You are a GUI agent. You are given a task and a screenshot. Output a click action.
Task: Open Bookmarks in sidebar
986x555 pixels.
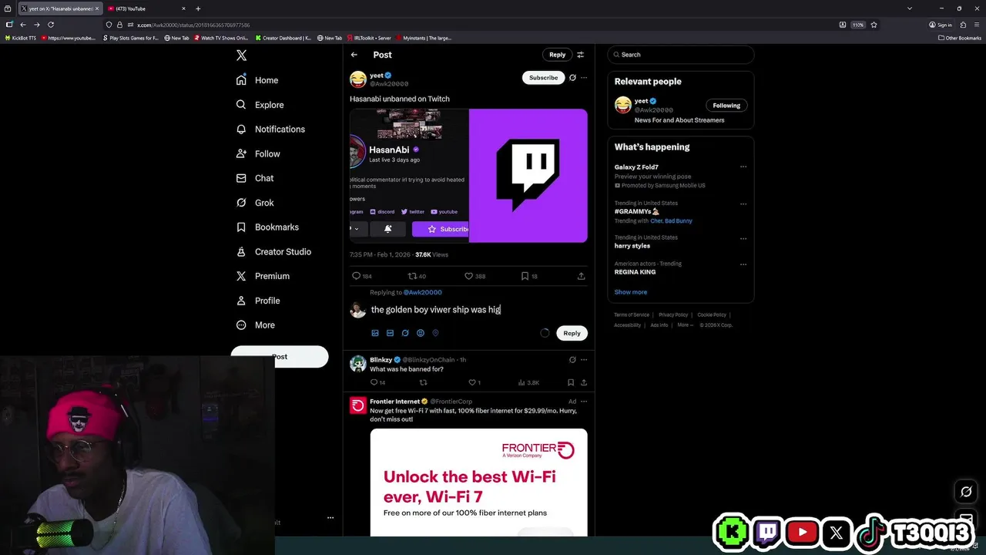(267, 227)
